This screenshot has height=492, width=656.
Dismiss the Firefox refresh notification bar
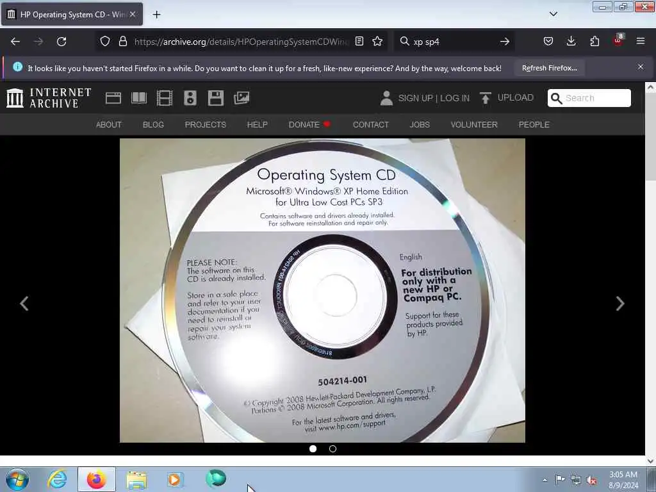pyautogui.click(x=641, y=67)
